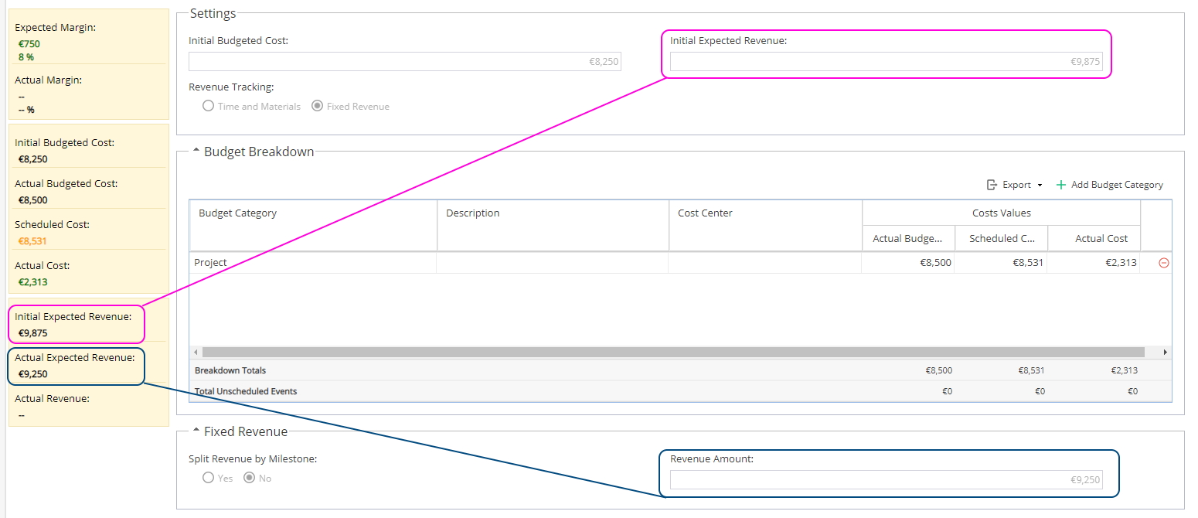Click the Scheduled Cost column header
The height and width of the screenshot is (518, 1198).
[1001, 238]
